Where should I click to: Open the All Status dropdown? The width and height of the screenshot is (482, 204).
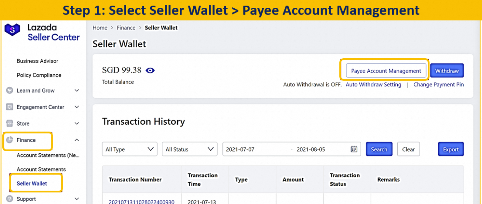pyautogui.click(x=189, y=149)
